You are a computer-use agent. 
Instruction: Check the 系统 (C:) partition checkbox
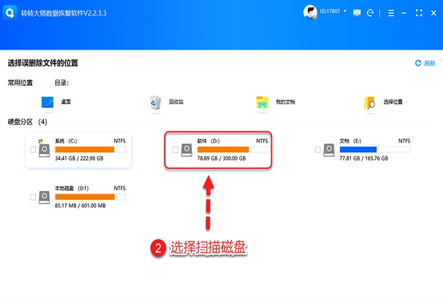point(33,149)
